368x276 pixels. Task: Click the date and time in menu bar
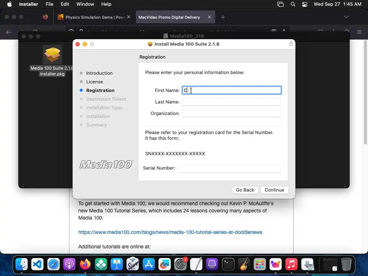[x=337, y=4]
